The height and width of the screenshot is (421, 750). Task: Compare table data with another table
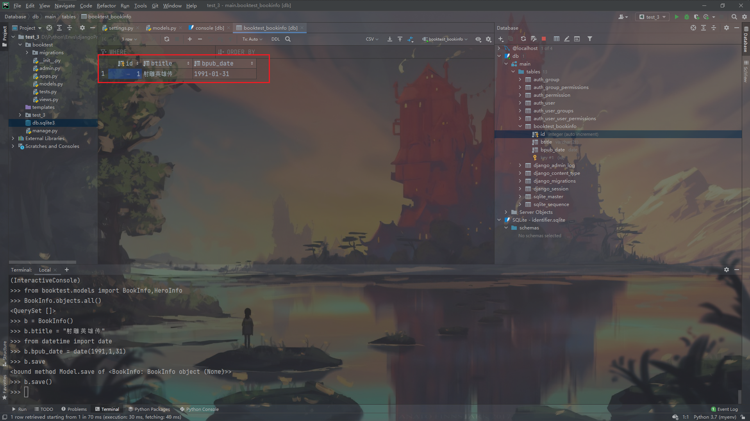tap(410, 39)
